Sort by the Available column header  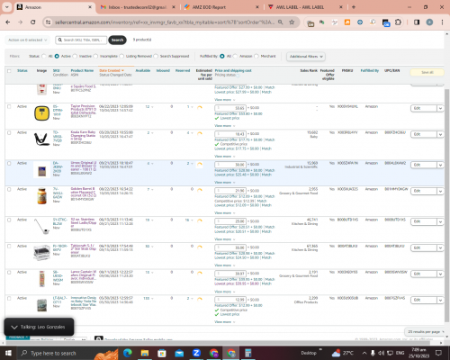tap(143, 70)
